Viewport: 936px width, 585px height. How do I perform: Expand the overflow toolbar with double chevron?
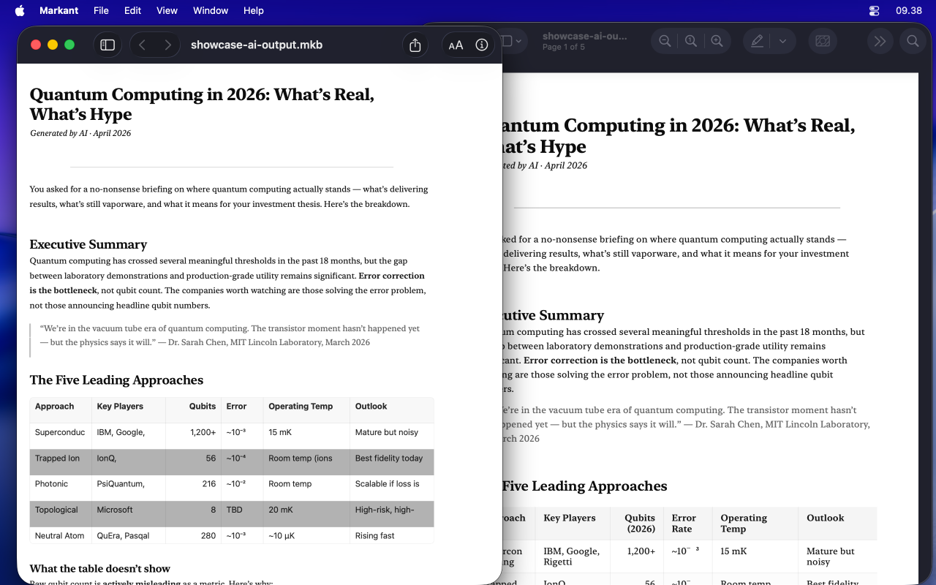pyautogui.click(x=880, y=41)
